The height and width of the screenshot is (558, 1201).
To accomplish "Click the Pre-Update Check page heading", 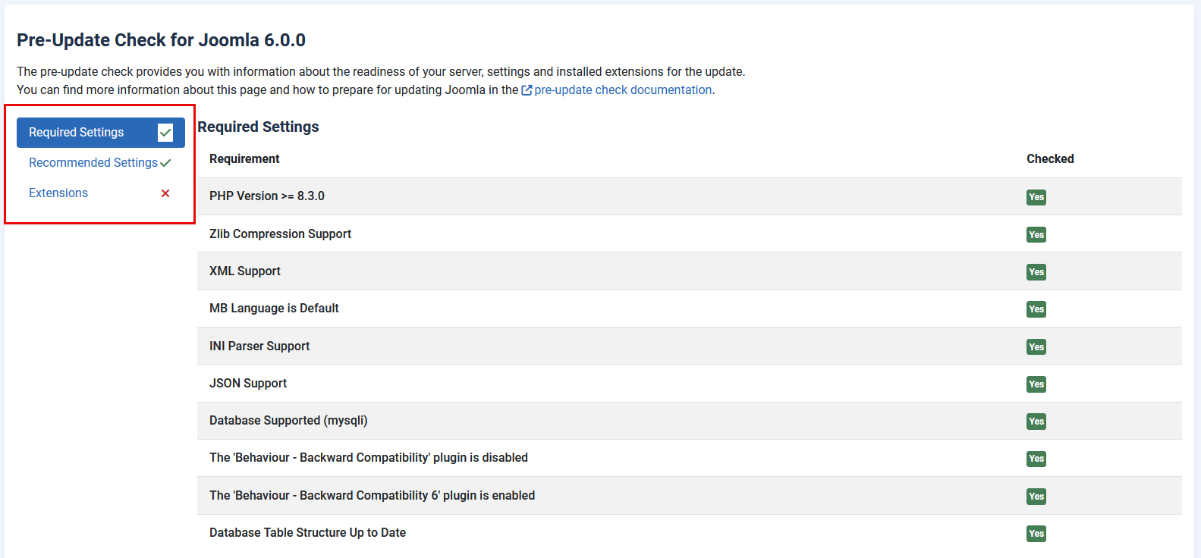I will coord(160,39).
